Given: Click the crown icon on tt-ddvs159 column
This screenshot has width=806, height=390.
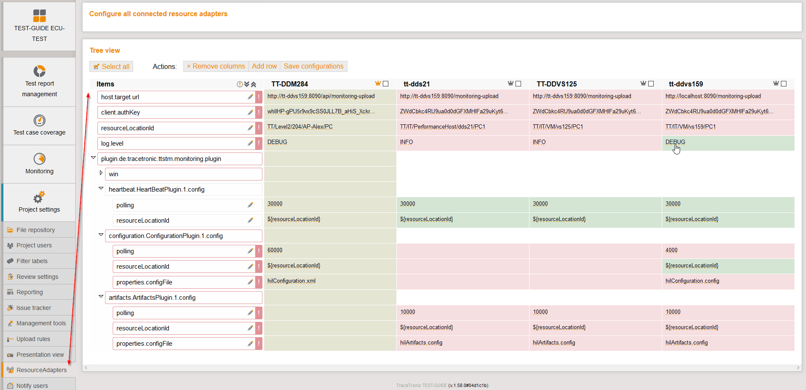Looking at the screenshot, I should click(776, 83).
